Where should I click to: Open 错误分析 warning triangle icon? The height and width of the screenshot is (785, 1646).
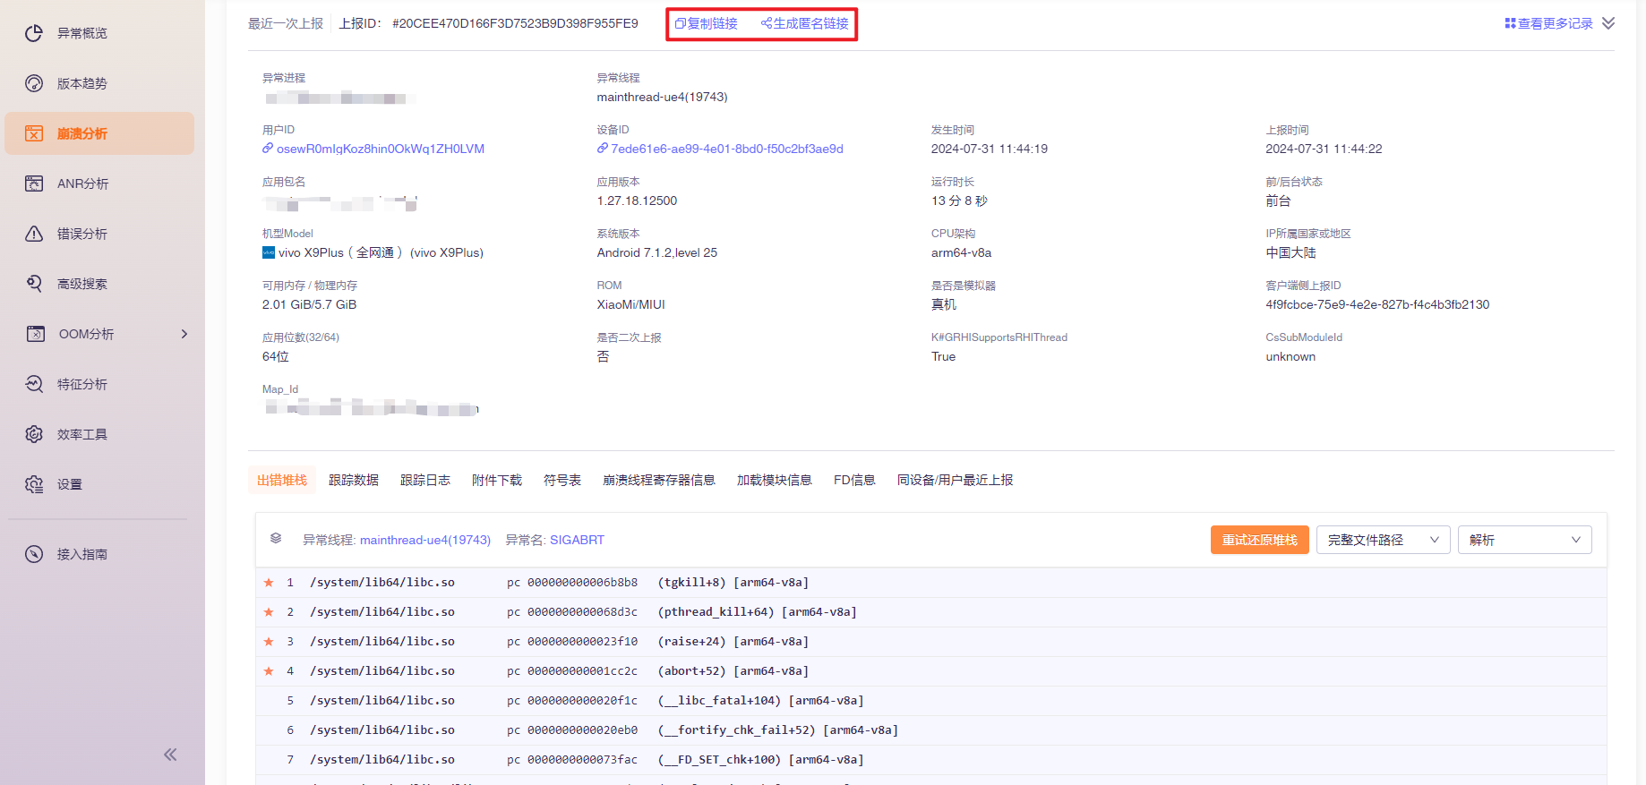tap(34, 234)
